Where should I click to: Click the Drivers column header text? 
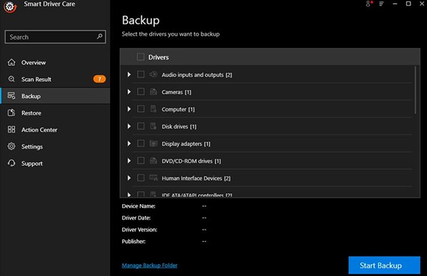coord(159,57)
